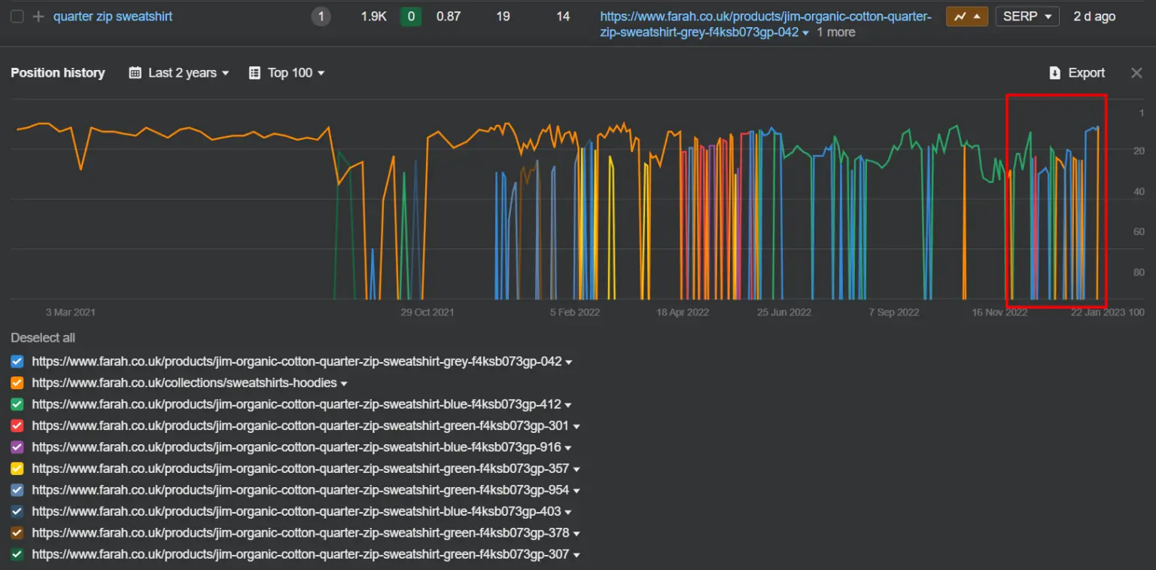Expand menu arrow for green-f4ksb073gp-357 legend URL
This screenshot has height=570, width=1156.
576,470
